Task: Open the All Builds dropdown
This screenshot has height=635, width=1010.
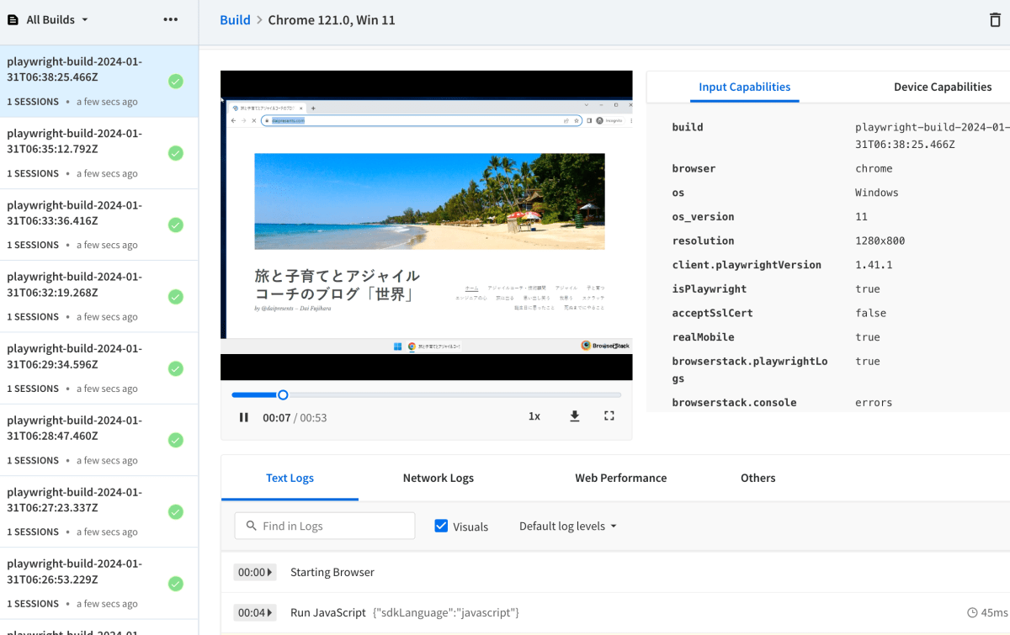Action: 54,19
